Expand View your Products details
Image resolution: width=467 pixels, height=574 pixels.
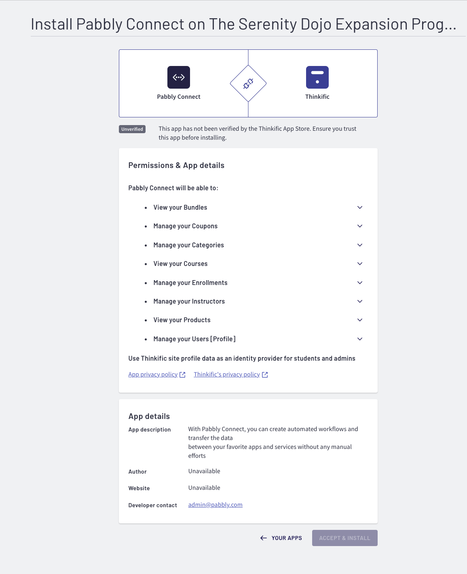[x=360, y=320]
